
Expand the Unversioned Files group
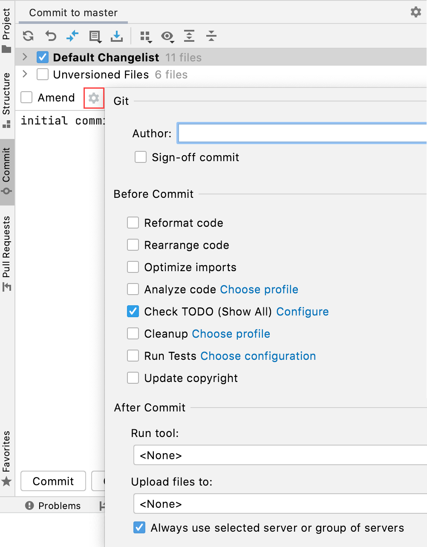click(x=25, y=74)
